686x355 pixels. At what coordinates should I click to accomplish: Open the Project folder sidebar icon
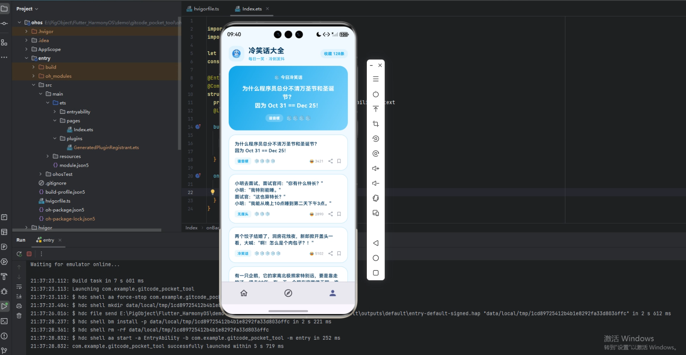(4, 9)
